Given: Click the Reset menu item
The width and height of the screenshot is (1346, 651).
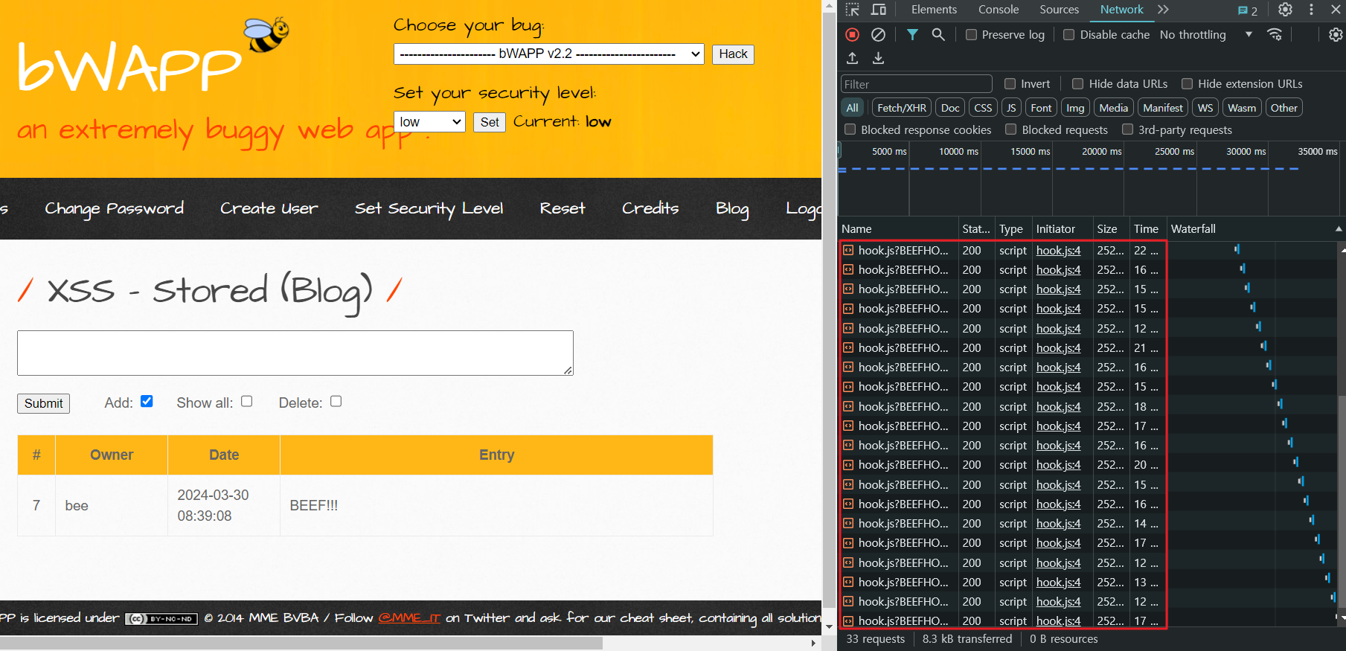Looking at the screenshot, I should 563,209.
